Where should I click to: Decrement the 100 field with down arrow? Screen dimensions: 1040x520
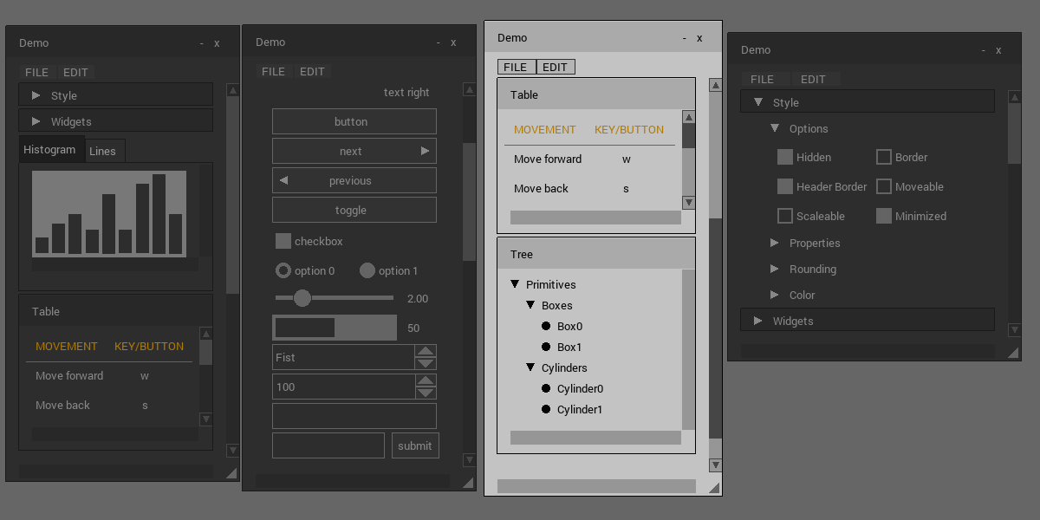pos(426,393)
